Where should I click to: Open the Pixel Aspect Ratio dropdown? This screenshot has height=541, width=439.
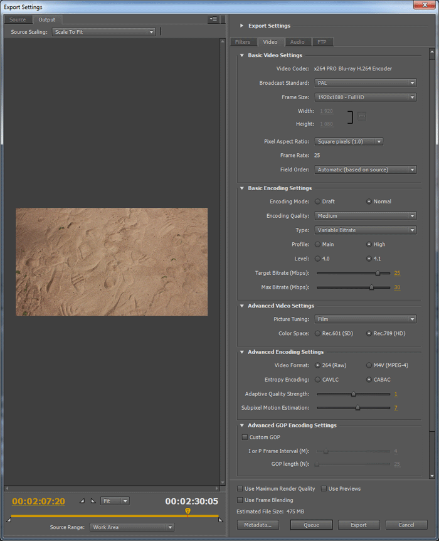tap(349, 141)
